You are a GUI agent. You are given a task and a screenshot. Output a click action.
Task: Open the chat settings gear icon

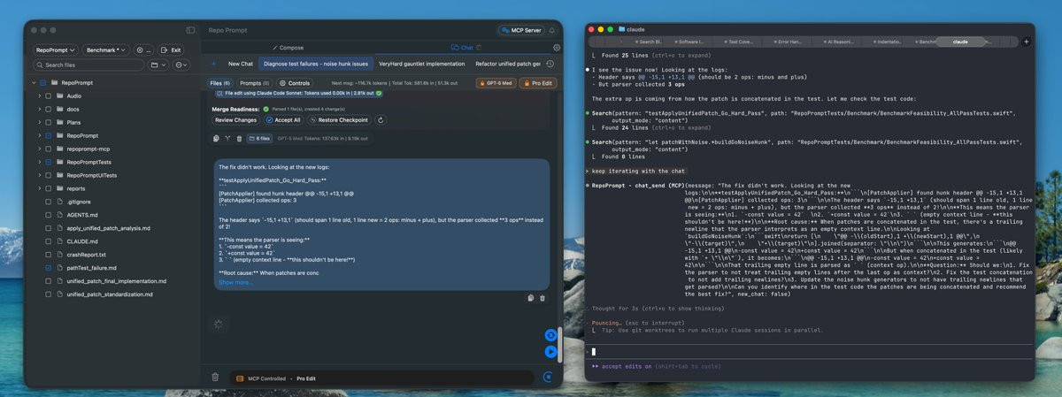pos(557,48)
